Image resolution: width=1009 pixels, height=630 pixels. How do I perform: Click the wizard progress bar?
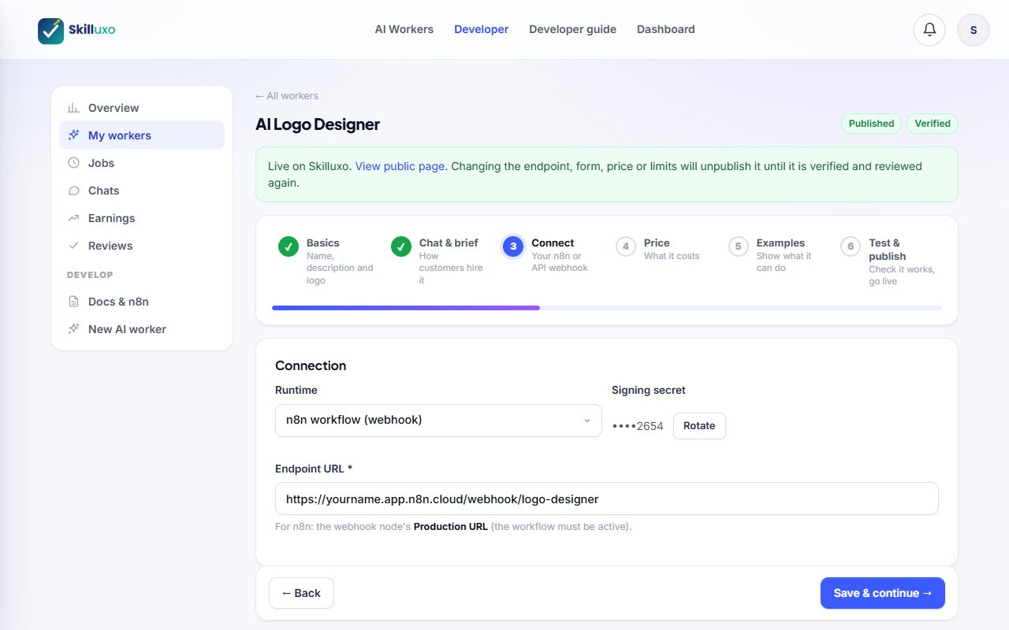click(607, 308)
